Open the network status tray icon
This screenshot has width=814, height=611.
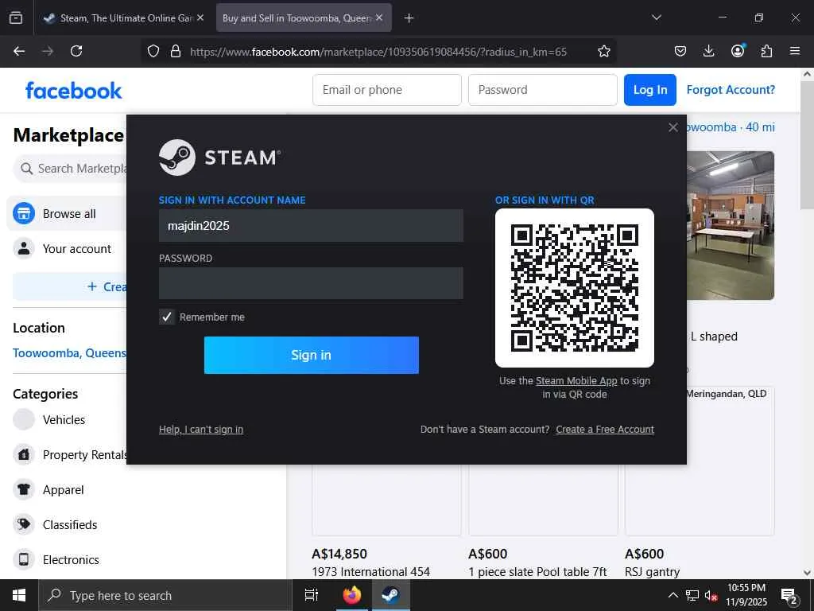pyautogui.click(x=692, y=595)
